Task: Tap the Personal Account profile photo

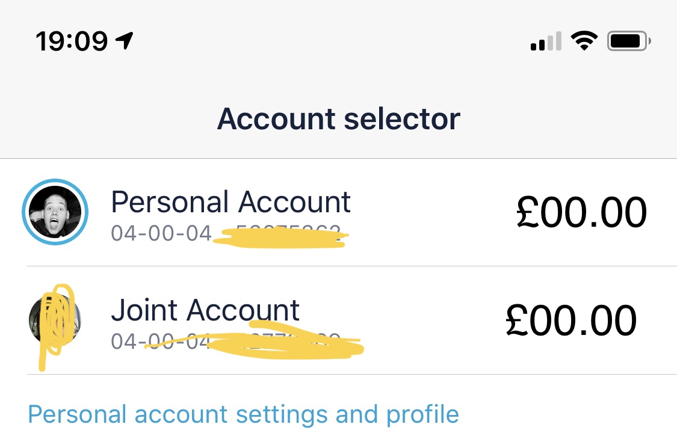Action: pos(55,212)
